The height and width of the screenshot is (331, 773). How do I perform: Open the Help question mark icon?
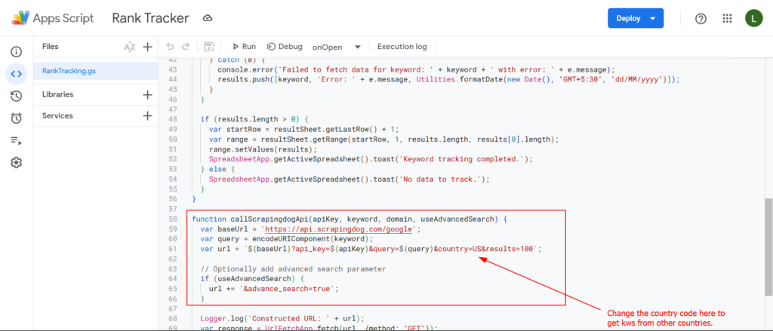tap(701, 18)
